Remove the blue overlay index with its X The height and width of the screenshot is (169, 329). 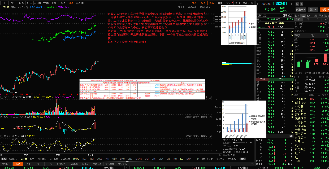click(x=44, y=7)
